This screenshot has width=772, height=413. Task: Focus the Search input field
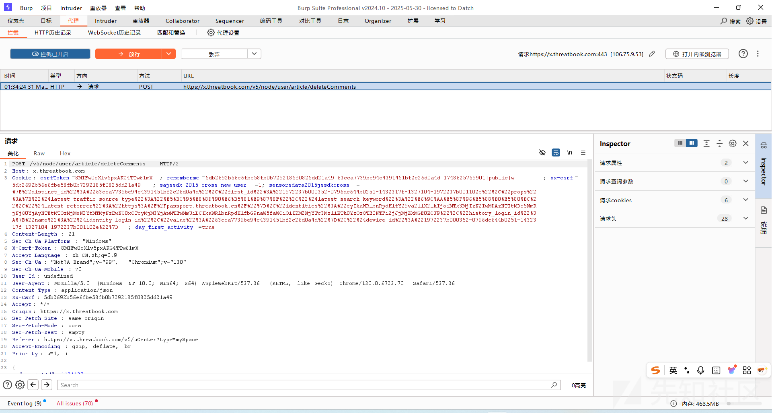[309, 385]
